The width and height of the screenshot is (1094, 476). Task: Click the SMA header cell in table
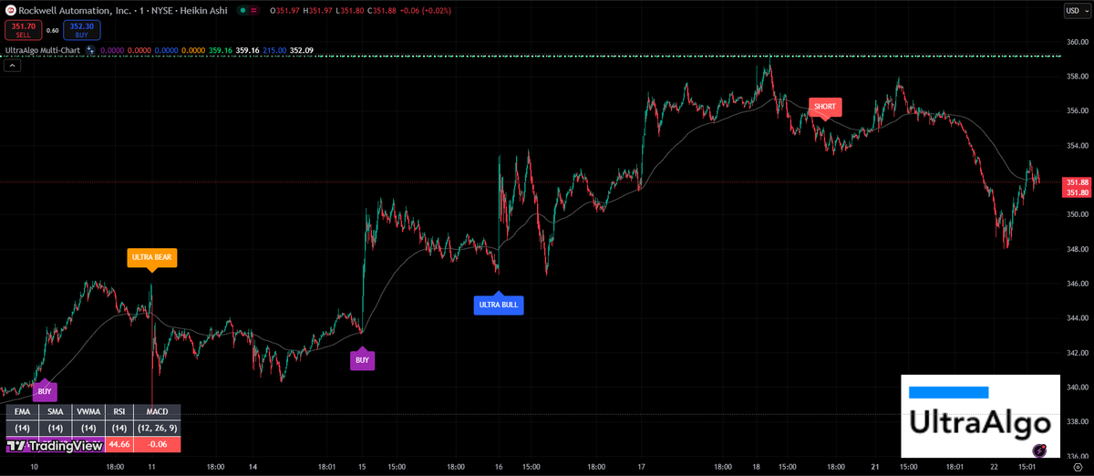click(56, 412)
